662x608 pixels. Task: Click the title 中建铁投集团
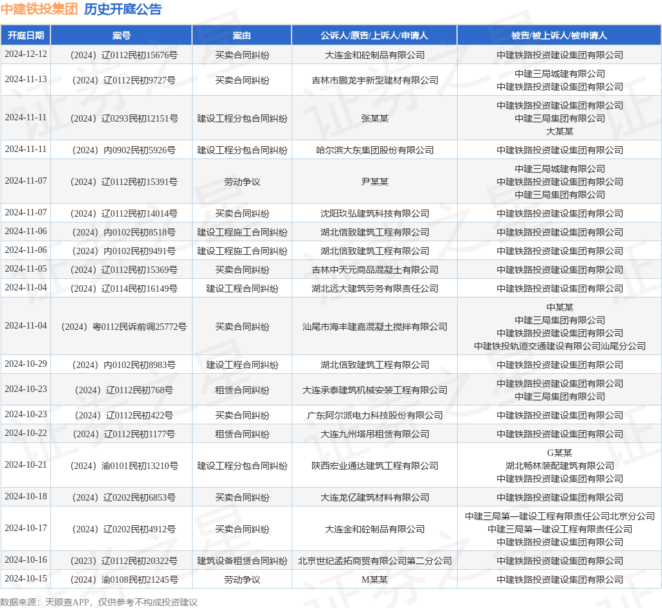39,9
